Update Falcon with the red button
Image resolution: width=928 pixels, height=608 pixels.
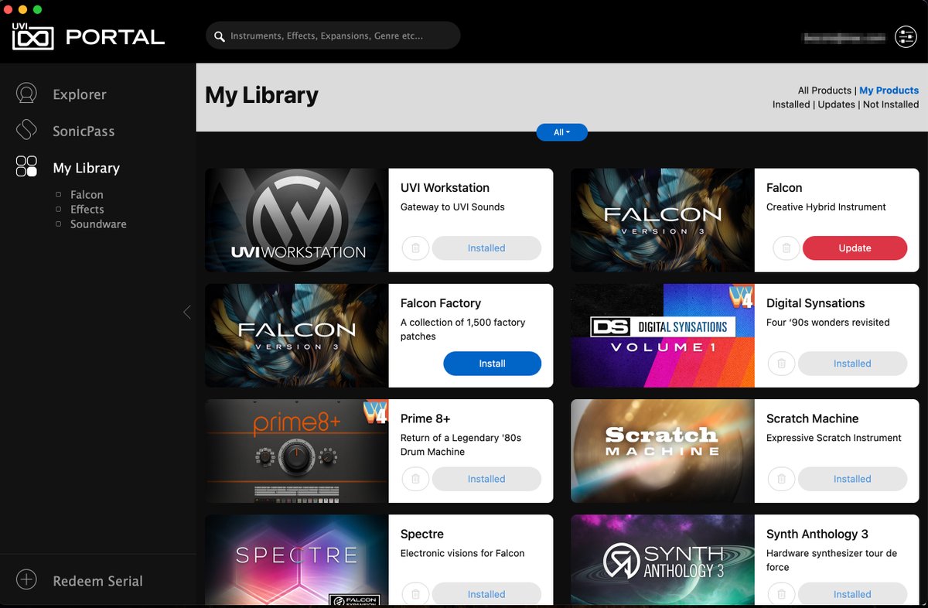pyautogui.click(x=855, y=248)
